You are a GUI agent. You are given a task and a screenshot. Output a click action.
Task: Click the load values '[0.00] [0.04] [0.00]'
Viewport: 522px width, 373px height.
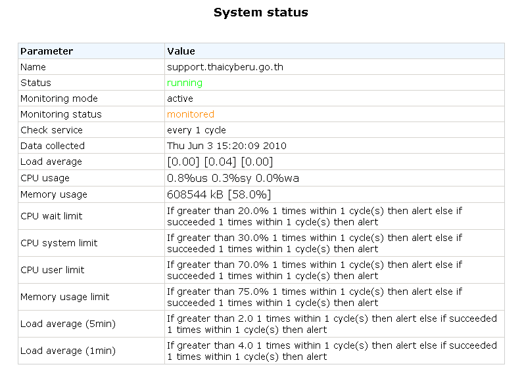220,162
